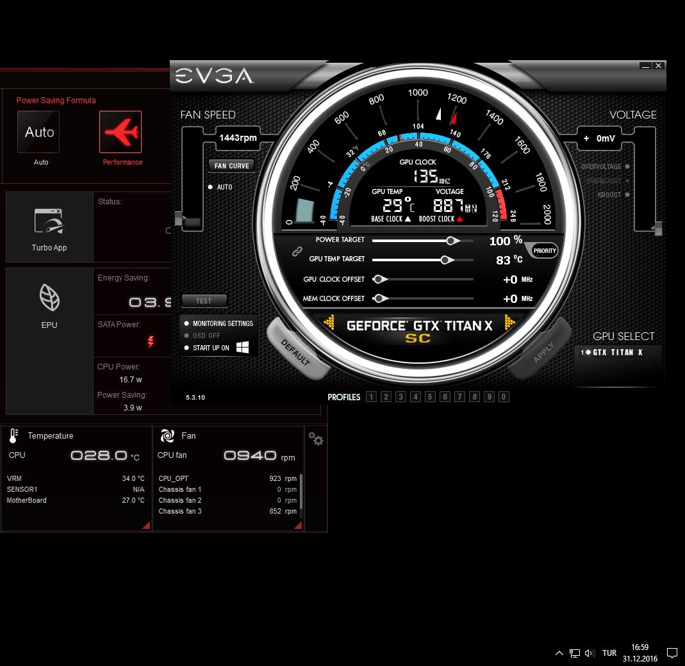
Task: Expand the Temperature panel corner arrow
Action: (146, 525)
